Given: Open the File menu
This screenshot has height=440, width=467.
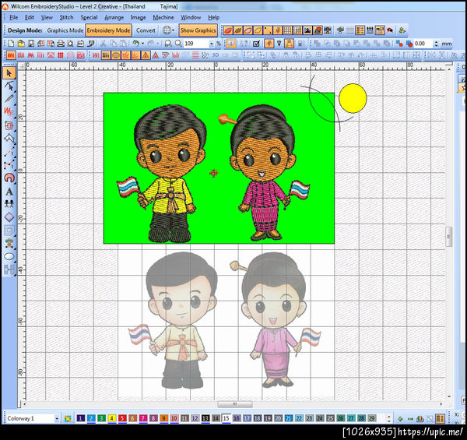Looking at the screenshot, I should tap(14, 18).
